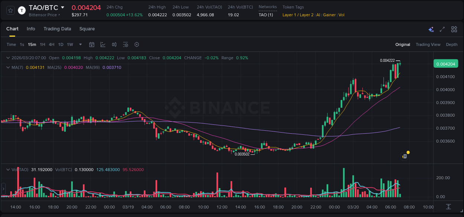Select the 1H time interval

pos(42,44)
